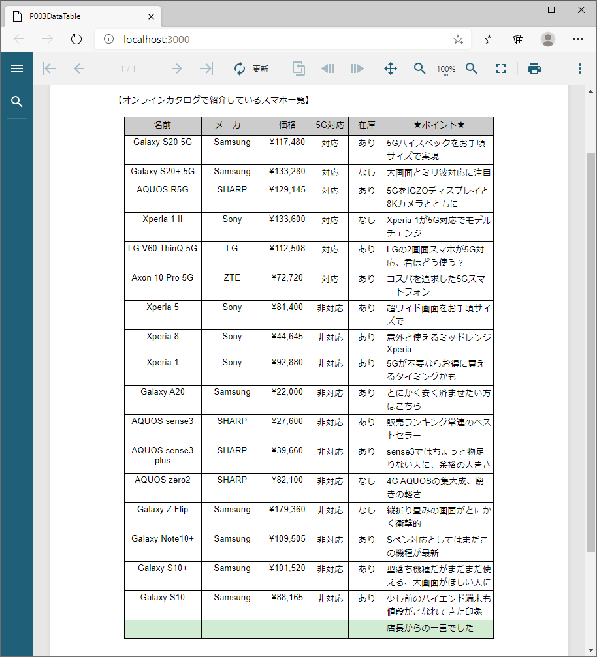Click the メーカー column header
This screenshot has width=597, height=657.
(232, 126)
